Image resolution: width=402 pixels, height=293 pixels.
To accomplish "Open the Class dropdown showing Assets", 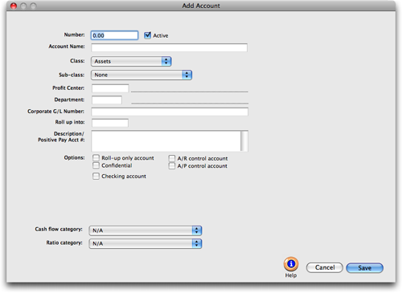I will [x=131, y=61].
